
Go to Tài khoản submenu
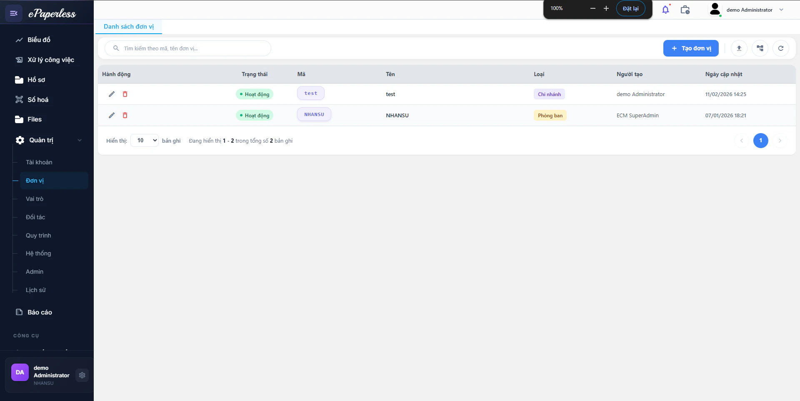pos(39,162)
